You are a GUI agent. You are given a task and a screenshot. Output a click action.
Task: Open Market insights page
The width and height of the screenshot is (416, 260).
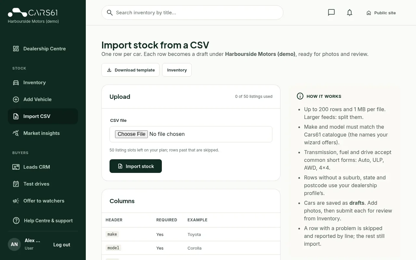click(x=43, y=133)
